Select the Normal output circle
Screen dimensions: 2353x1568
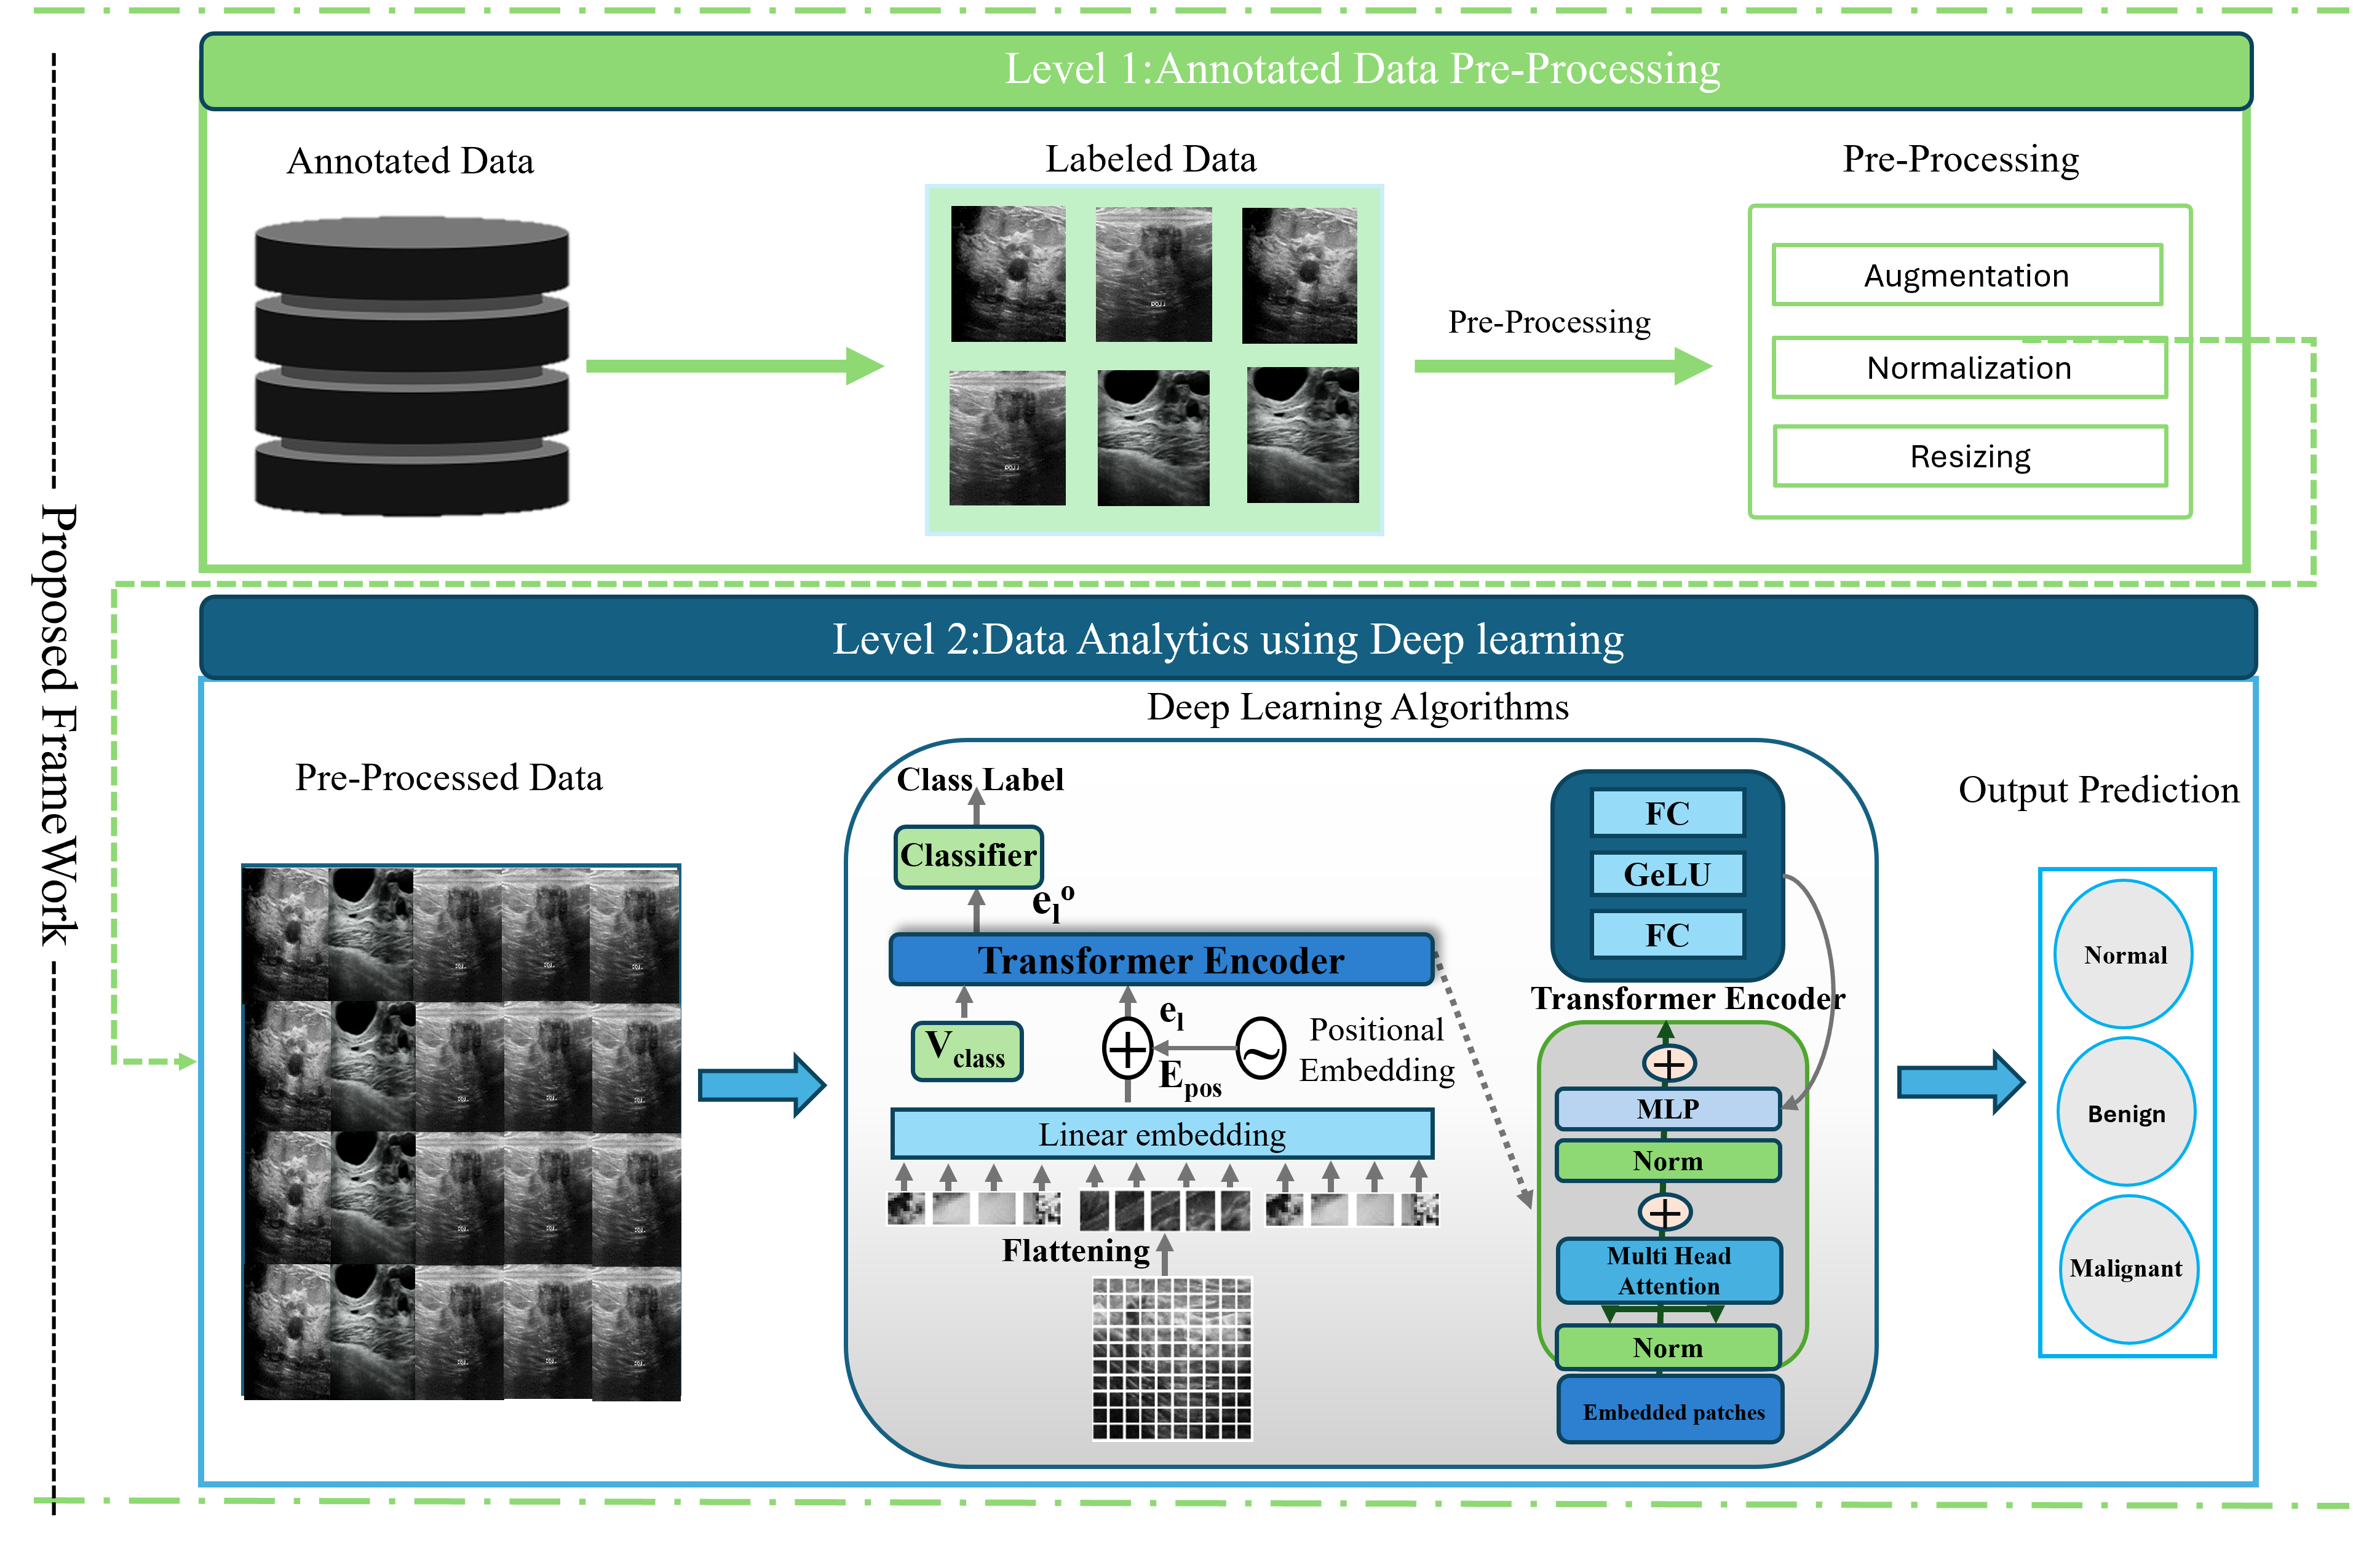tap(2123, 954)
